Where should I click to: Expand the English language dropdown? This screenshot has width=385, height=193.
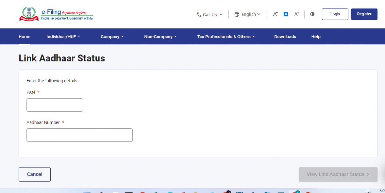coord(249,14)
